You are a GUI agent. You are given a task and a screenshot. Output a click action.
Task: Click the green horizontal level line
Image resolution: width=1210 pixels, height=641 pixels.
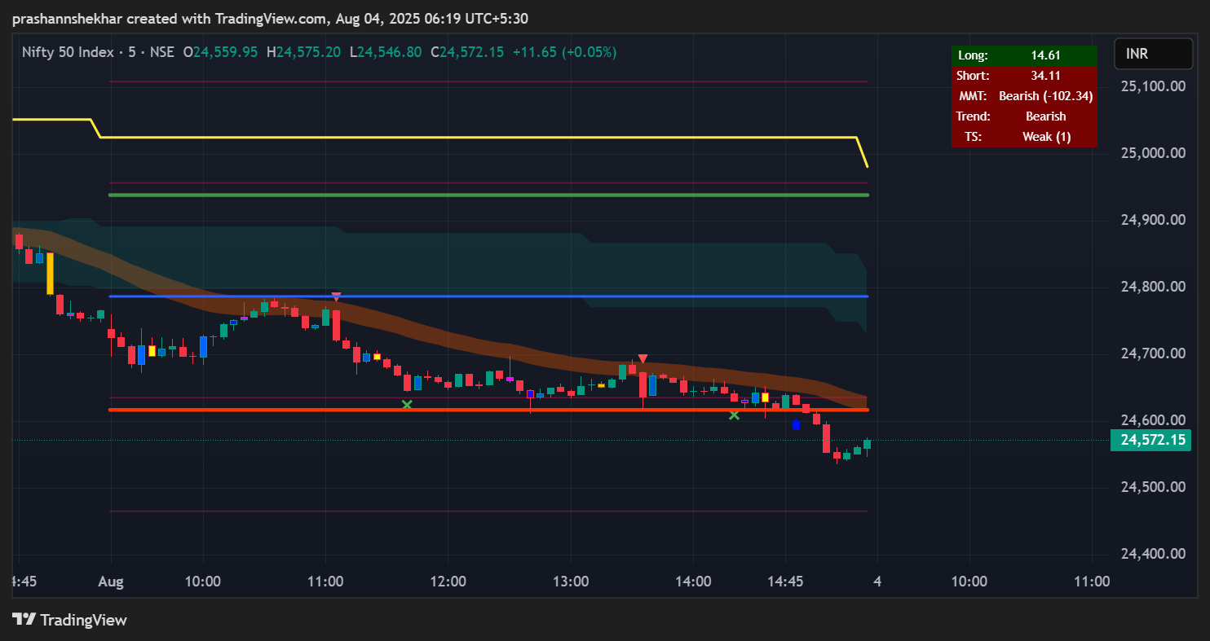tap(489, 194)
